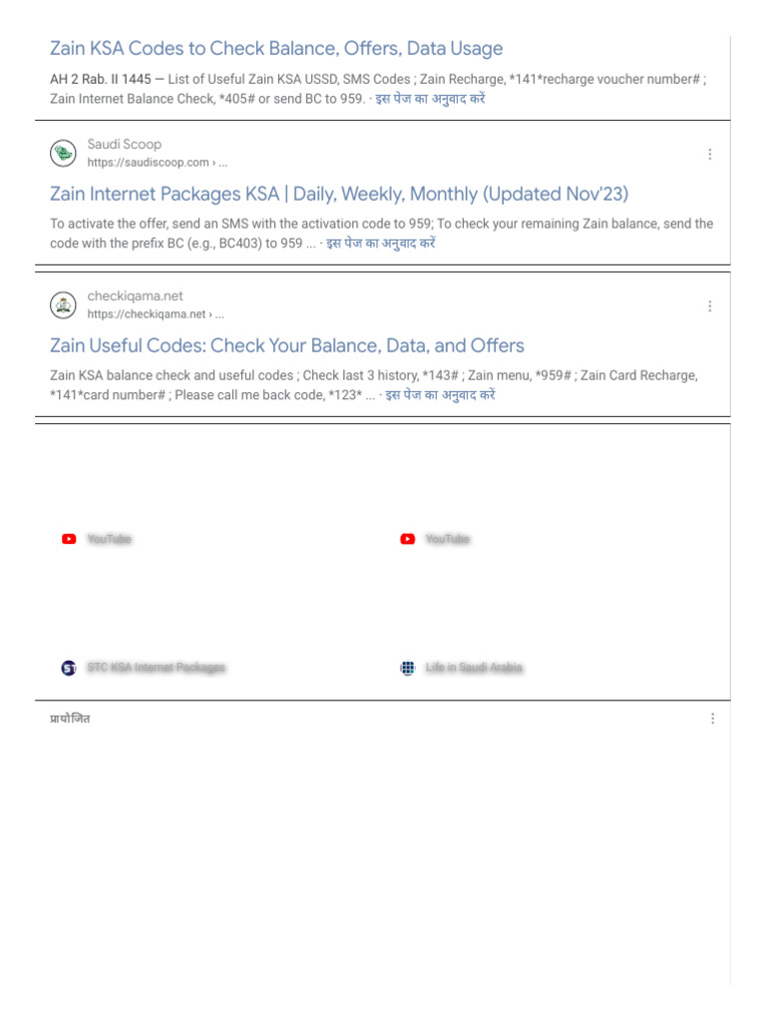Click the right YouTube logo icon

[x=408, y=539]
